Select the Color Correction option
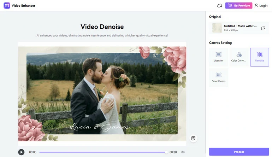This screenshot has width=272, height=157. click(x=239, y=57)
